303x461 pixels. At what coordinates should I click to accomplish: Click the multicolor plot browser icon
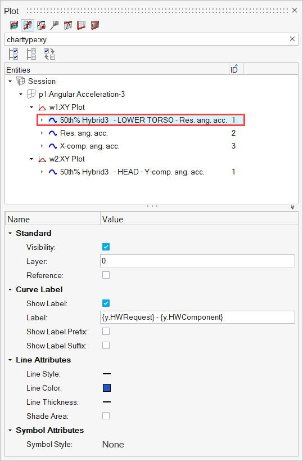tap(14, 25)
